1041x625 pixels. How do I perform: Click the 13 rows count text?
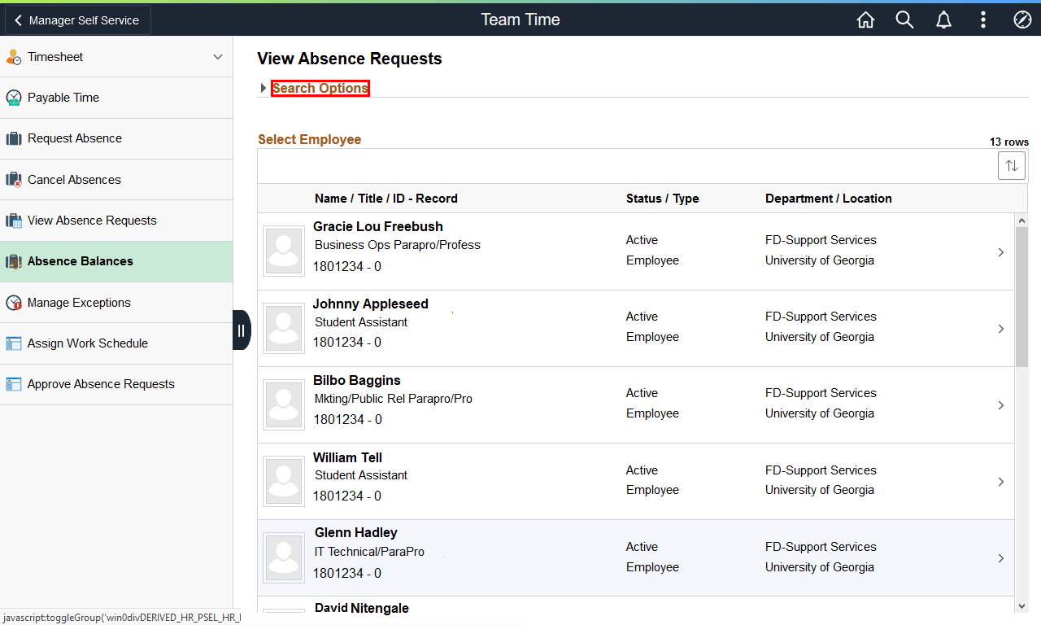pyautogui.click(x=1009, y=142)
